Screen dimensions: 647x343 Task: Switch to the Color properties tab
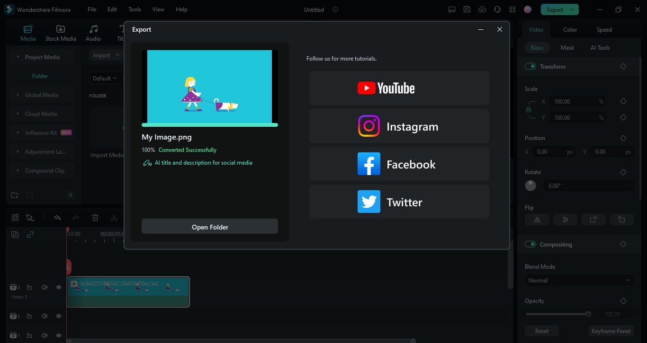tap(570, 30)
